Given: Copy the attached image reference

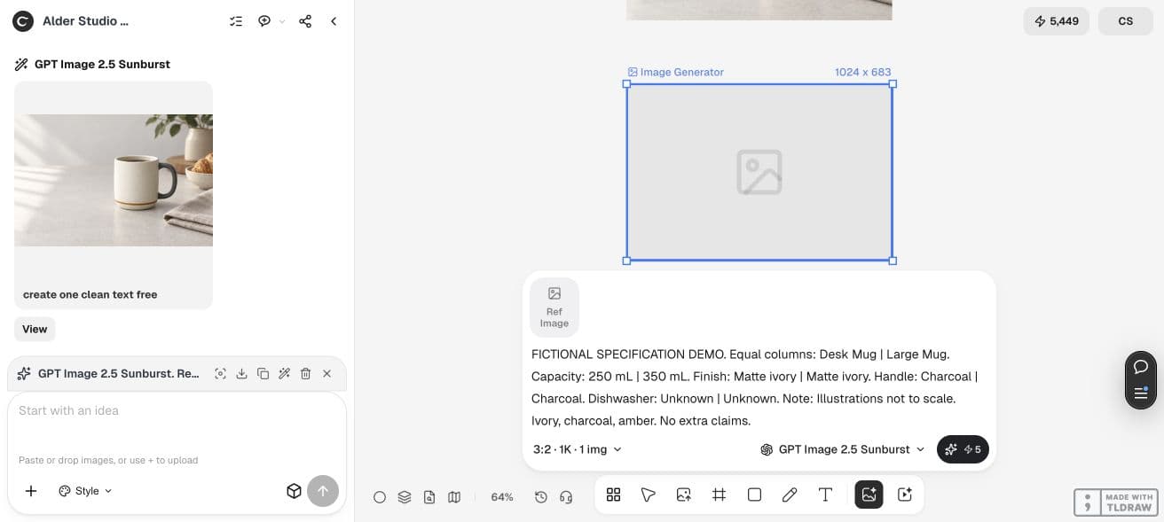Looking at the screenshot, I should pos(263,374).
